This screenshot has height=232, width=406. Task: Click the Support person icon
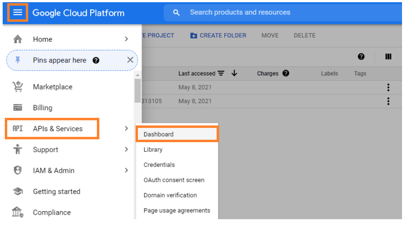(18, 150)
